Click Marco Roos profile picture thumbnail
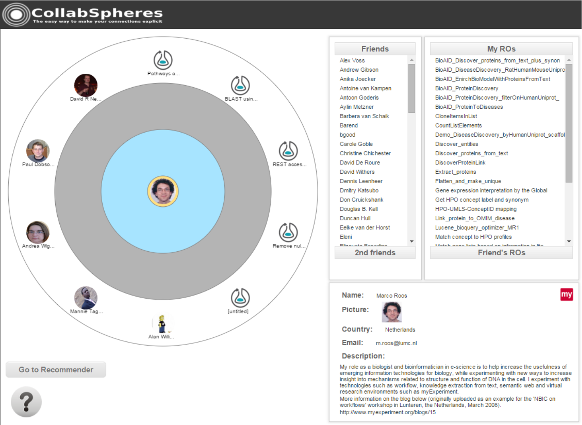 pyautogui.click(x=392, y=312)
